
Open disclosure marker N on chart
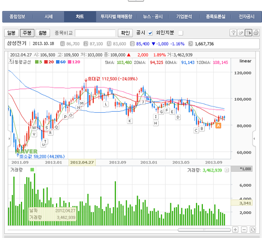78,107
